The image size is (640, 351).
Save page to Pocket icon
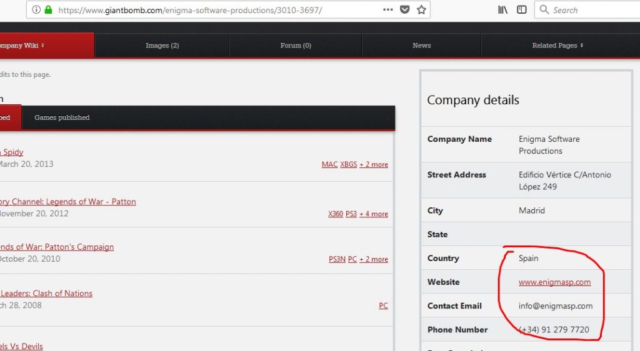click(404, 10)
